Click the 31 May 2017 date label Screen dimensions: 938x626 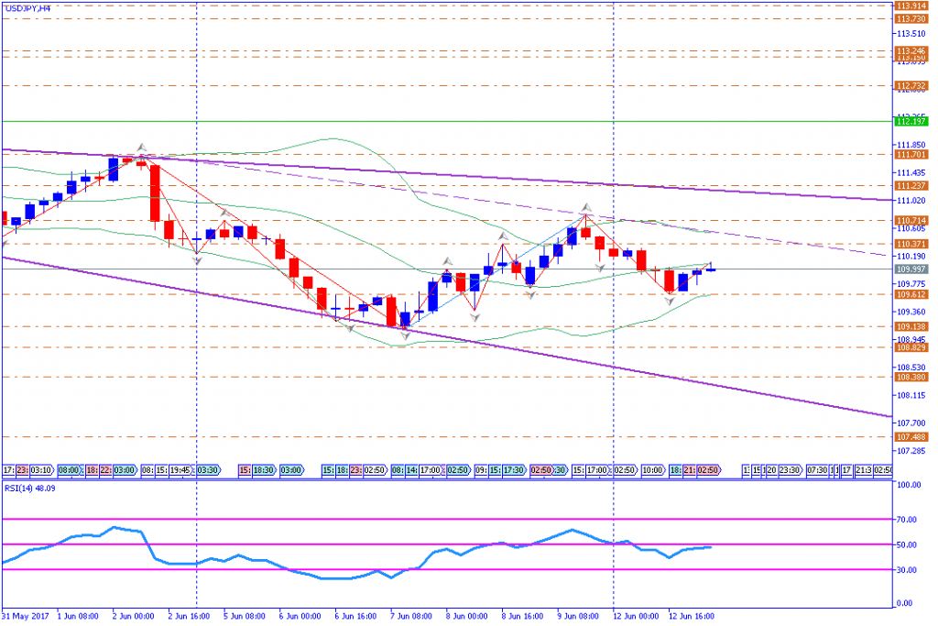click(24, 616)
